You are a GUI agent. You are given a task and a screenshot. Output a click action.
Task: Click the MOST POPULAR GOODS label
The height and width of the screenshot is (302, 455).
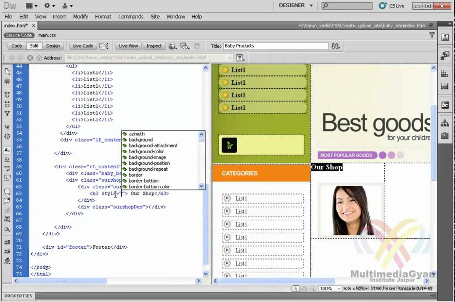click(x=346, y=155)
